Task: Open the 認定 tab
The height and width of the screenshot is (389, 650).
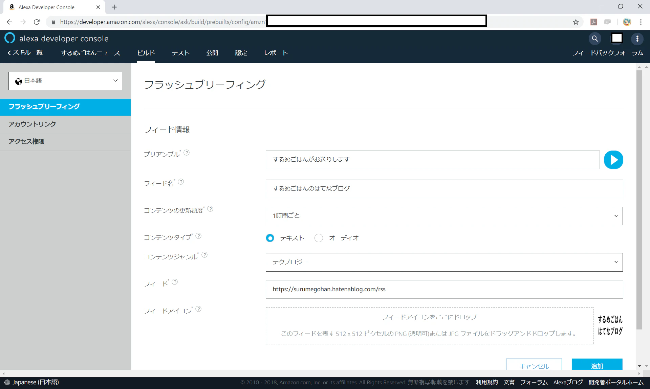Action: [241, 53]
